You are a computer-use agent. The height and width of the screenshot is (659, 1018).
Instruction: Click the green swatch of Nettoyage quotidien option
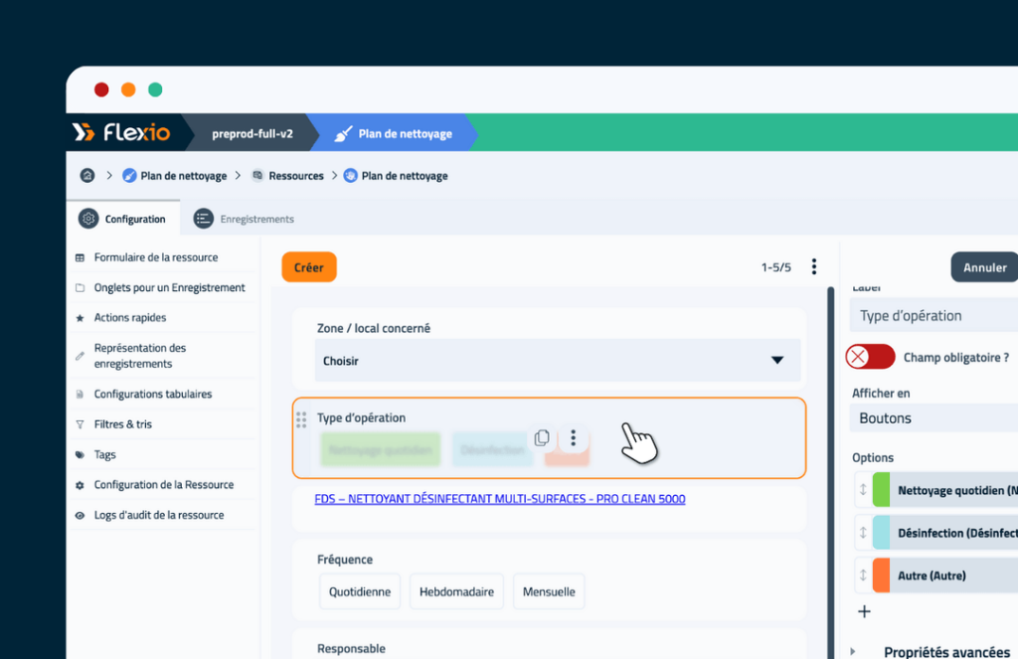881,490
